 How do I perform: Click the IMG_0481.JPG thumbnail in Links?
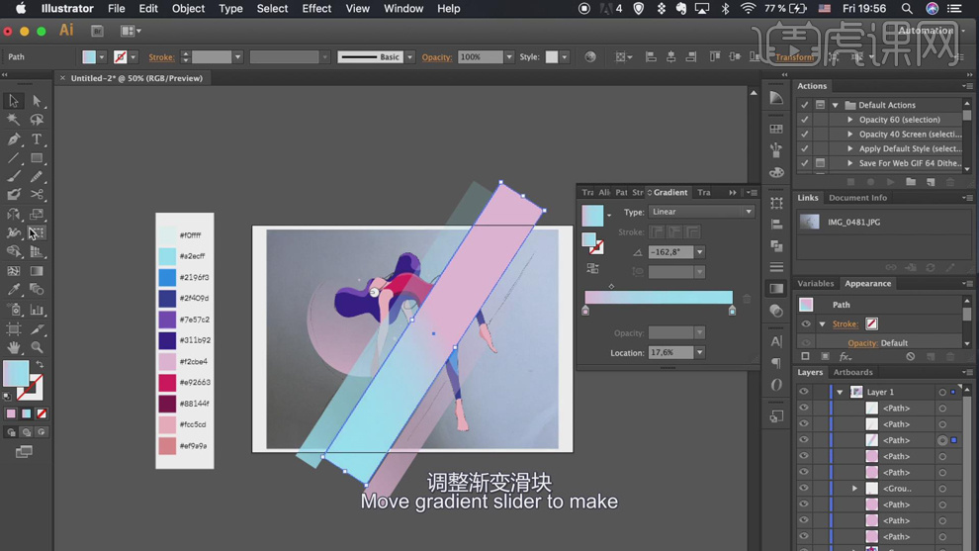[809, 223]
